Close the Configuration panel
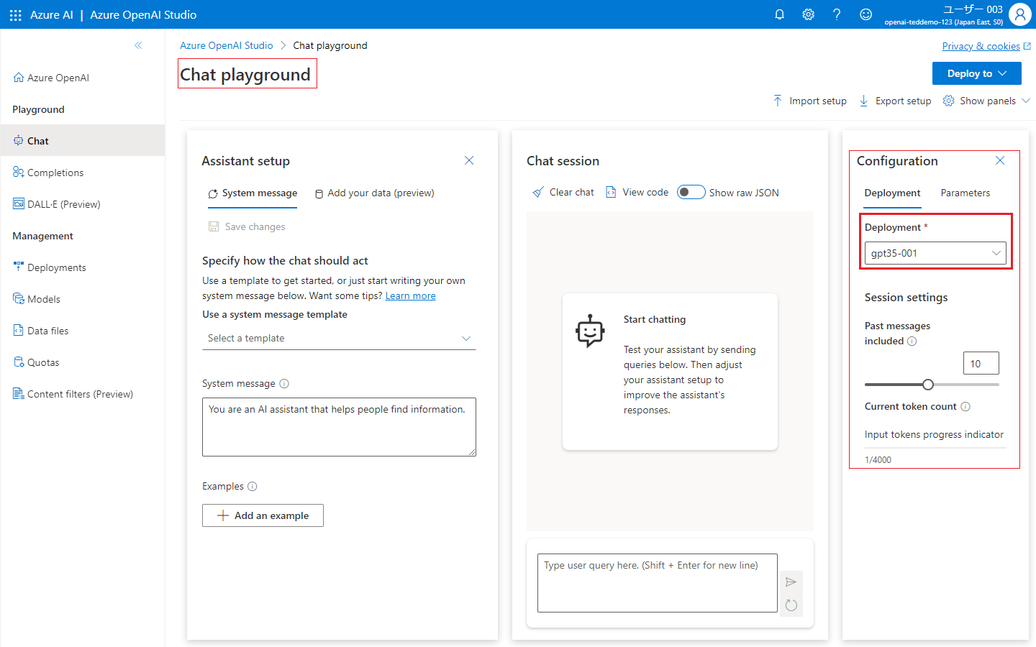 (x=1000, y=160)
